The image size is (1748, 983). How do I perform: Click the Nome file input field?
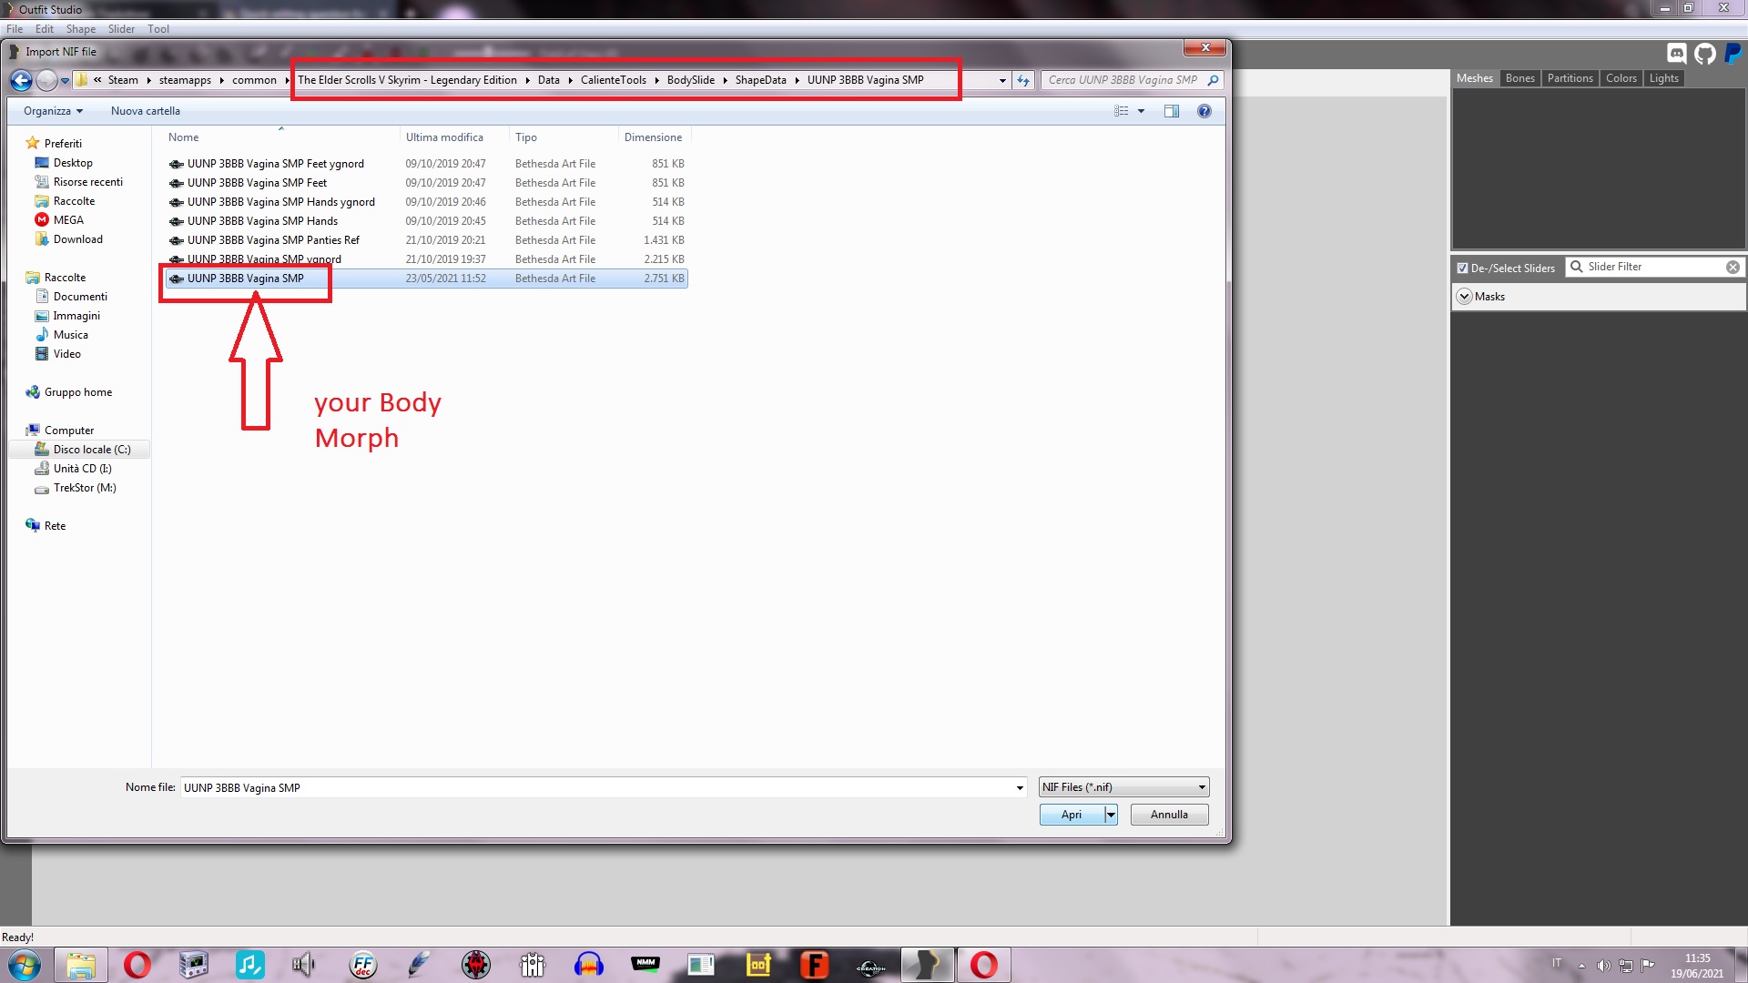click(x=596, y=788)
